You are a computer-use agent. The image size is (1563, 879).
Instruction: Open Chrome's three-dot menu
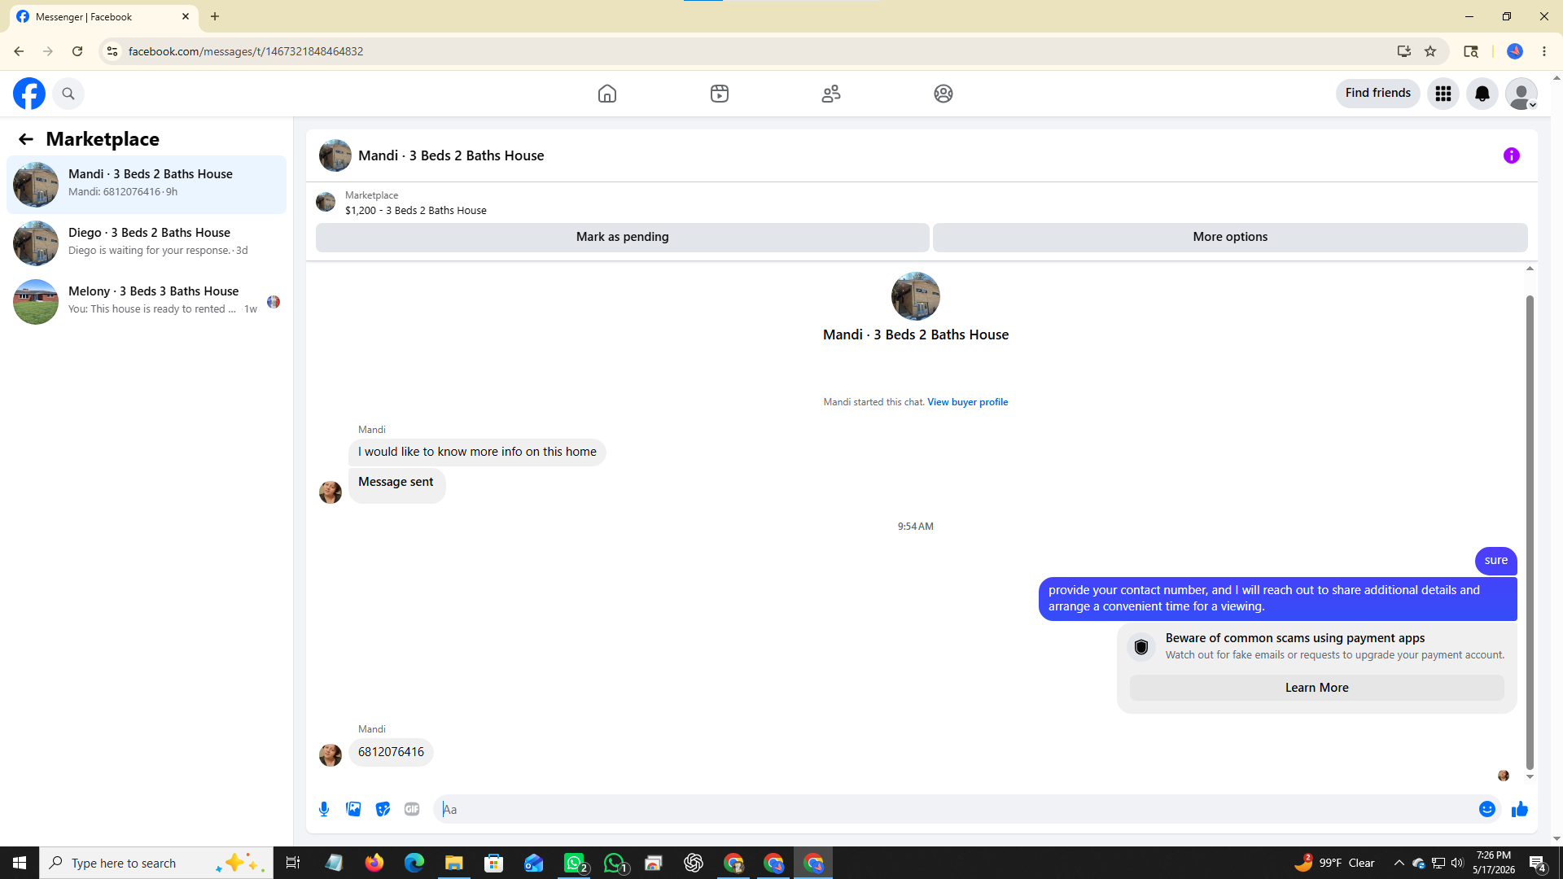1544,51
